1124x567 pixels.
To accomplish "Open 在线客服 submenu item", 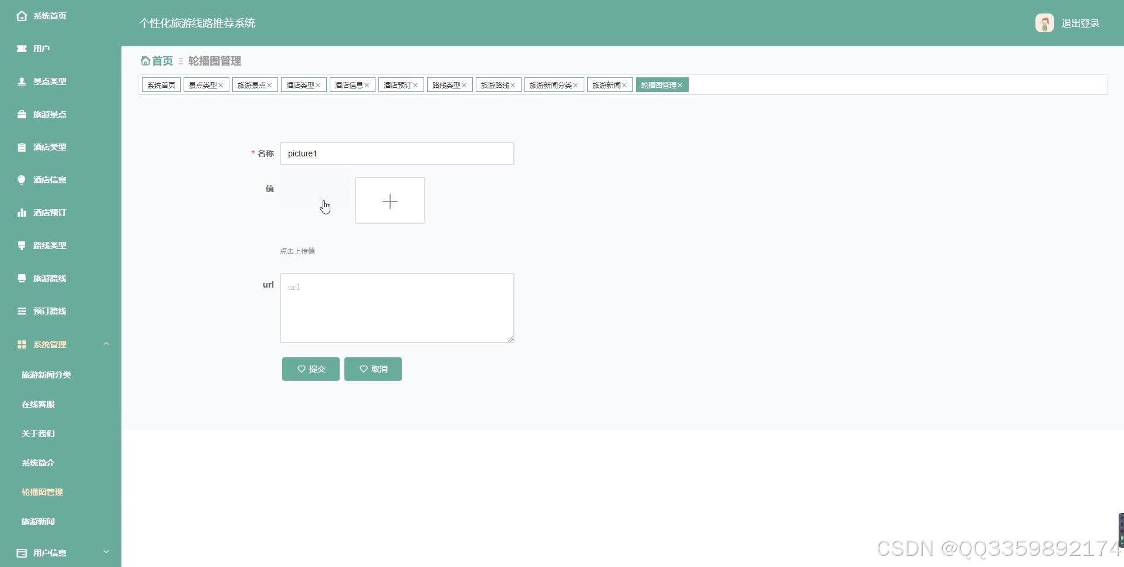I will pyautogui.click(x=38, y=404).
